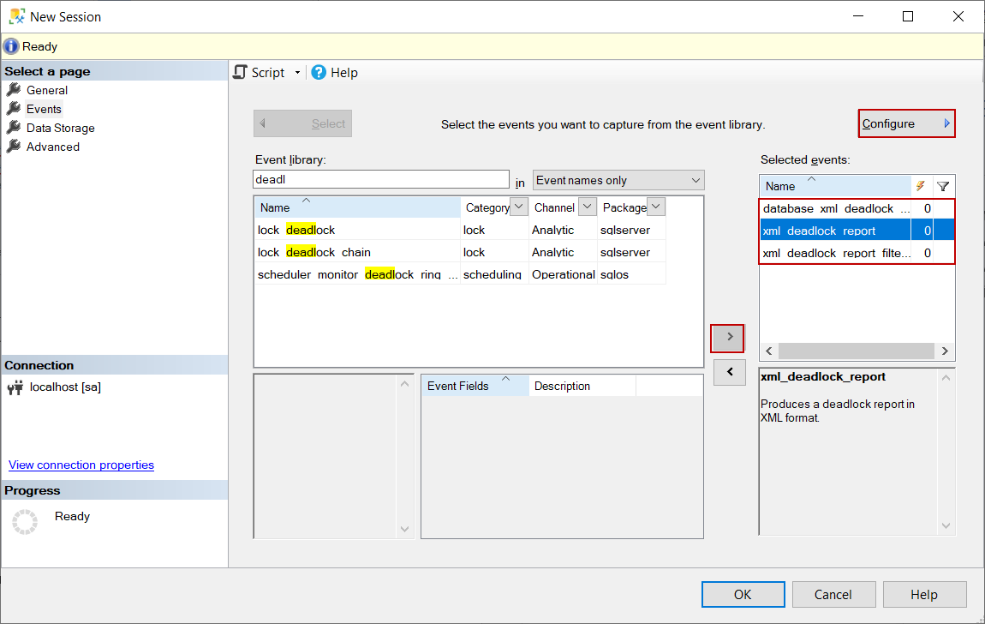The height and width of the screenshot is (624, 985).
Task: Open View connection properties link
Action: pyautogui.click(x=81, y=465)
